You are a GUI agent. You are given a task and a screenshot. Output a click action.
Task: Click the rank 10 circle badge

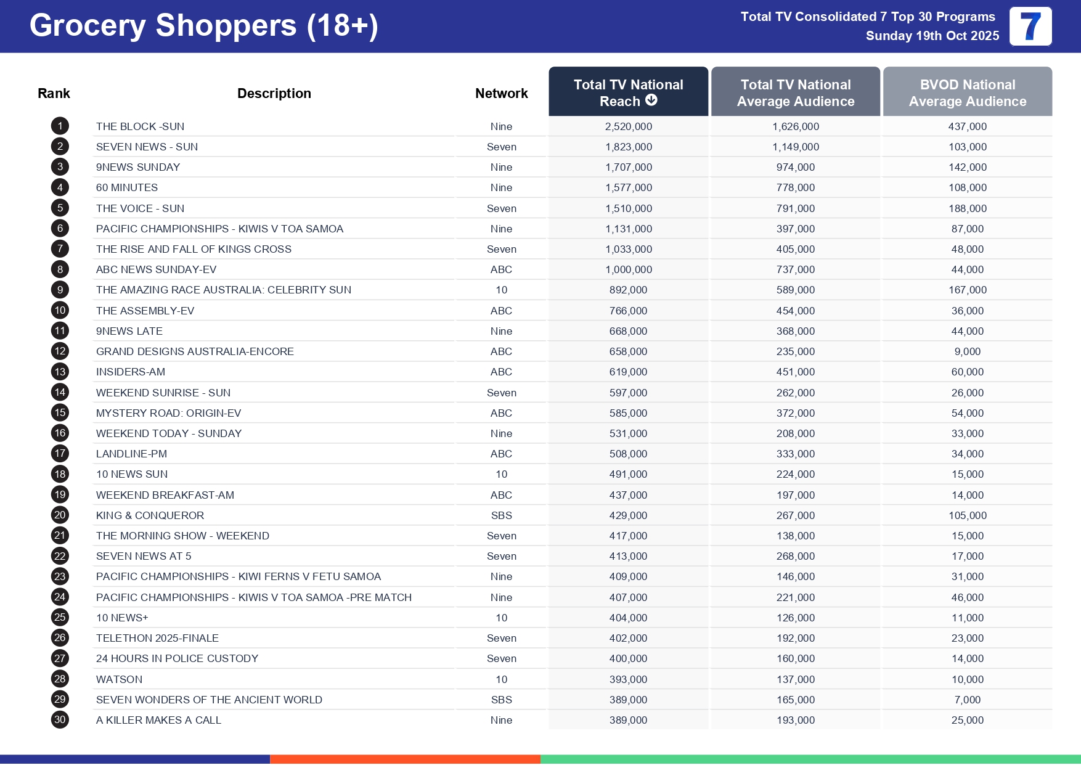coord(60,311)
